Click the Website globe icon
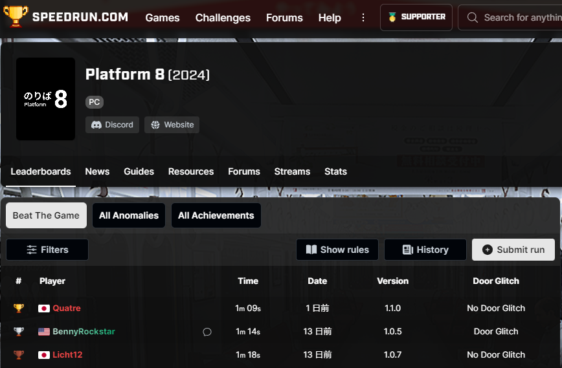 pyautogui.click(x=155, y=125)
